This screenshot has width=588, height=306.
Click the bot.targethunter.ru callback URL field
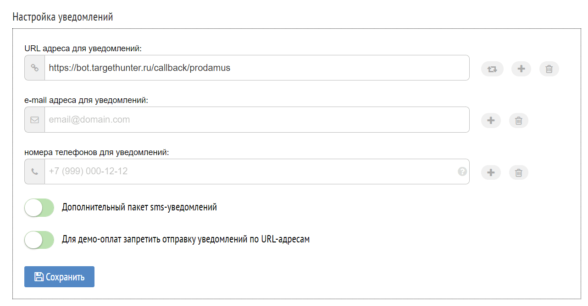click(x=256, y=68)
